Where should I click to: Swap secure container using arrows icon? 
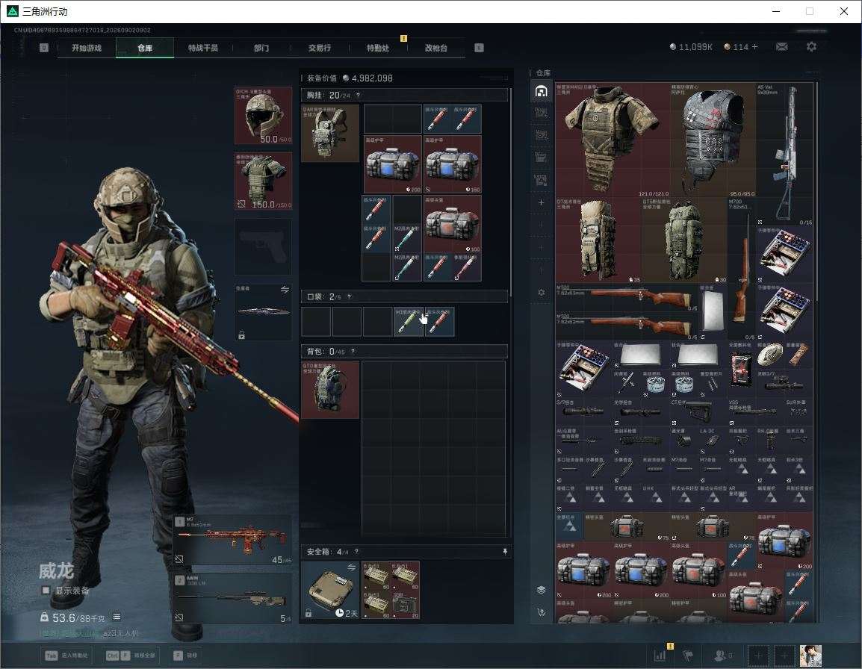coord(351,567)
